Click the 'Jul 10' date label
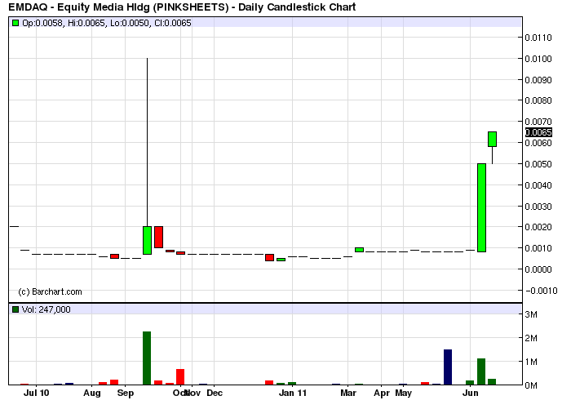This screenshot has width=571, height=418. click(x=36, y=393)
